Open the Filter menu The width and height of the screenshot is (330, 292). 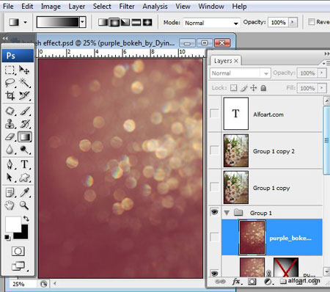[127, 7]
